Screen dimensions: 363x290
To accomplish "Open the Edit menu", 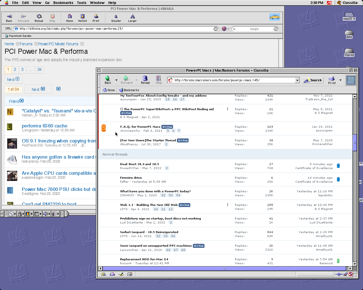I will [x=26, y=3].
